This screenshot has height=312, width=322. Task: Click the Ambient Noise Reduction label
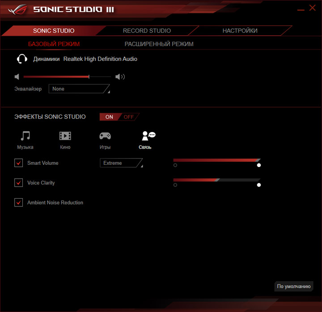pyautogui.click(x=55, y=202)
